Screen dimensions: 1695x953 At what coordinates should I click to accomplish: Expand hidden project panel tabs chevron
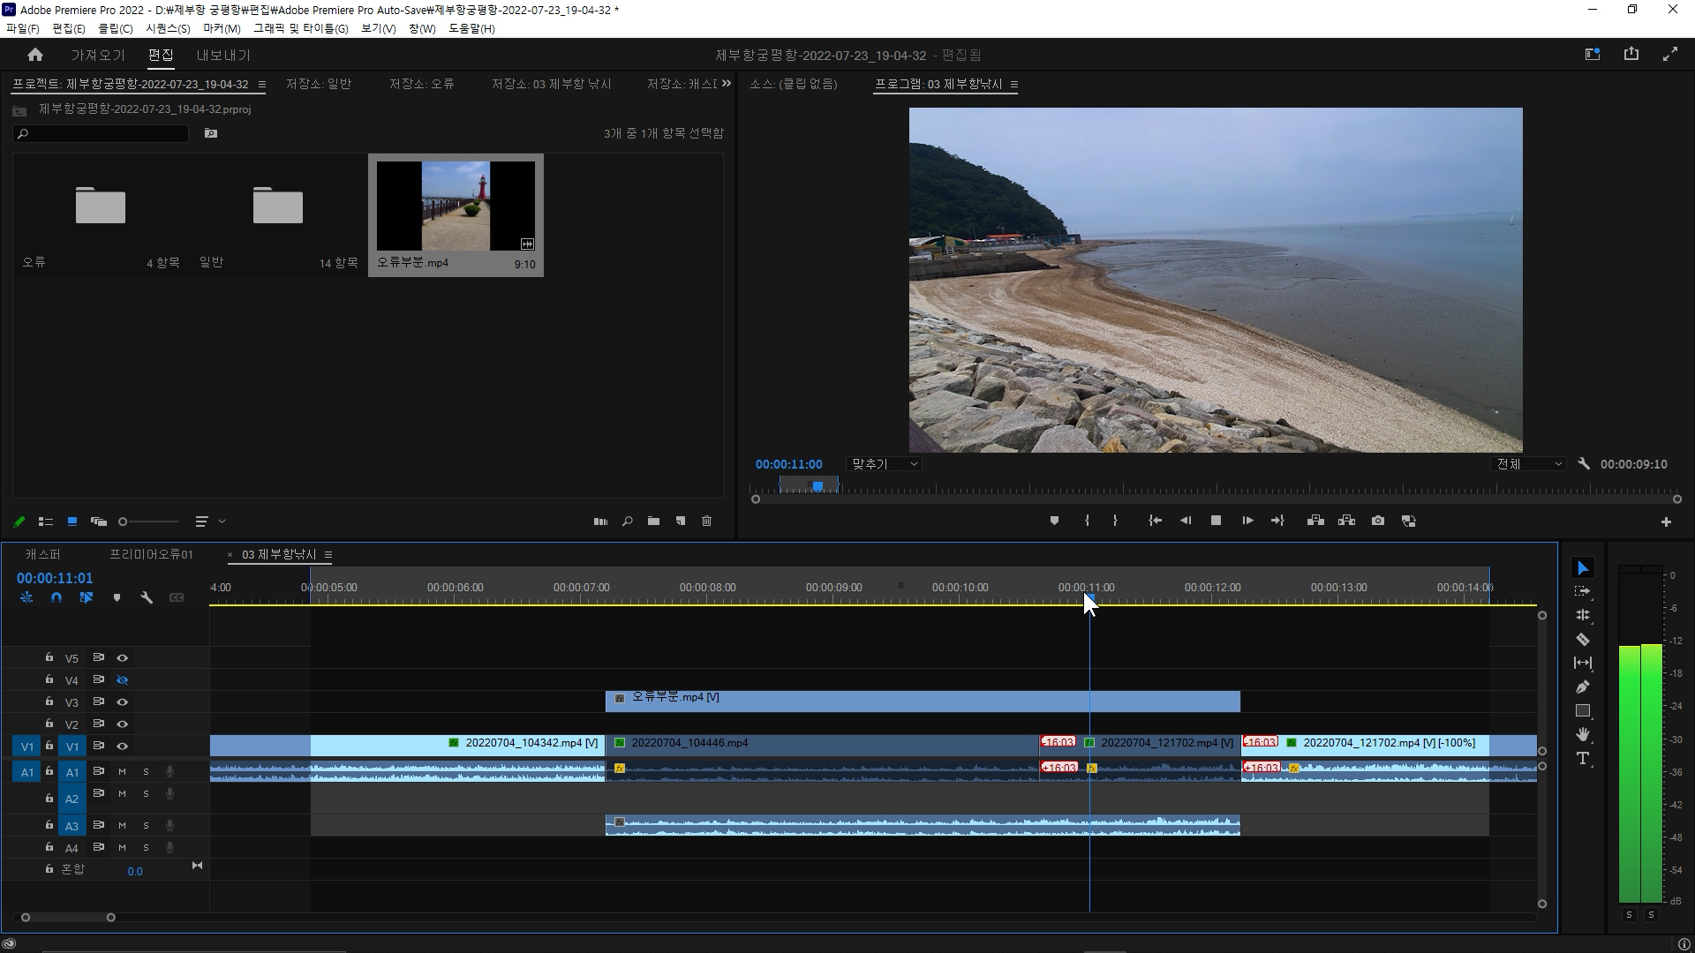point(727,83)
